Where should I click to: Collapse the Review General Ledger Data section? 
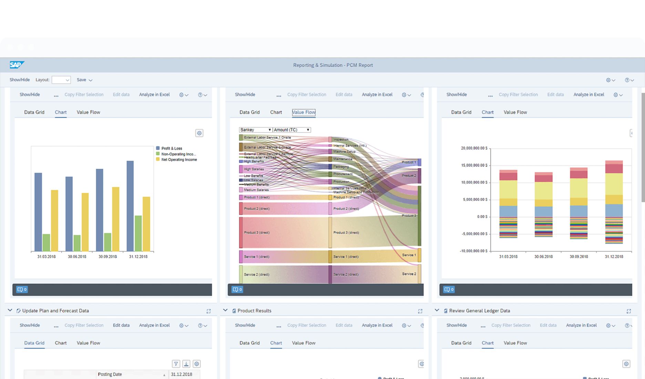tap(437, 310)
